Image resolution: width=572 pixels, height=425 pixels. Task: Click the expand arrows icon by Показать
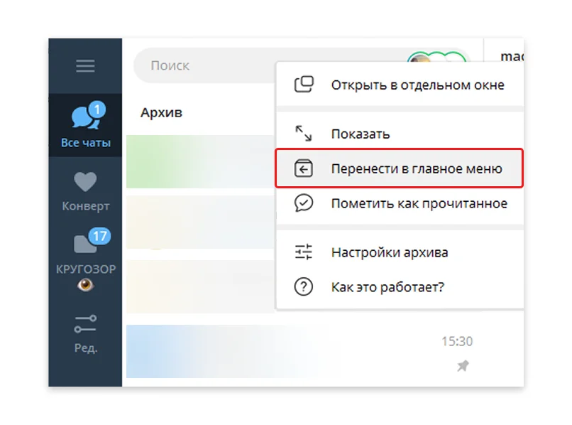[x=304, y=134]
